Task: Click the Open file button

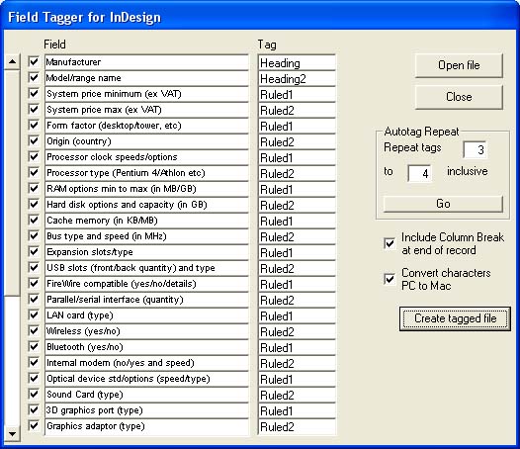Action: [x=459, y=65]
